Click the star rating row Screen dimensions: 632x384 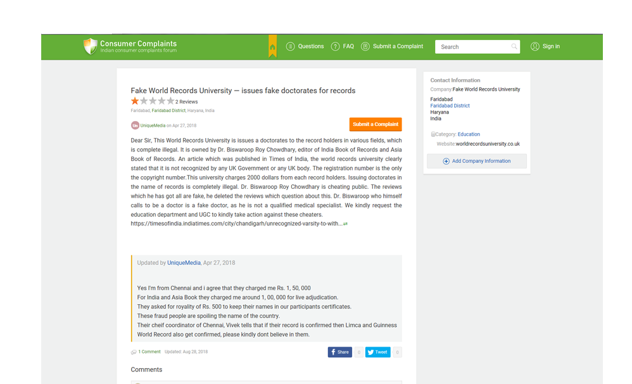click(153, 101)
